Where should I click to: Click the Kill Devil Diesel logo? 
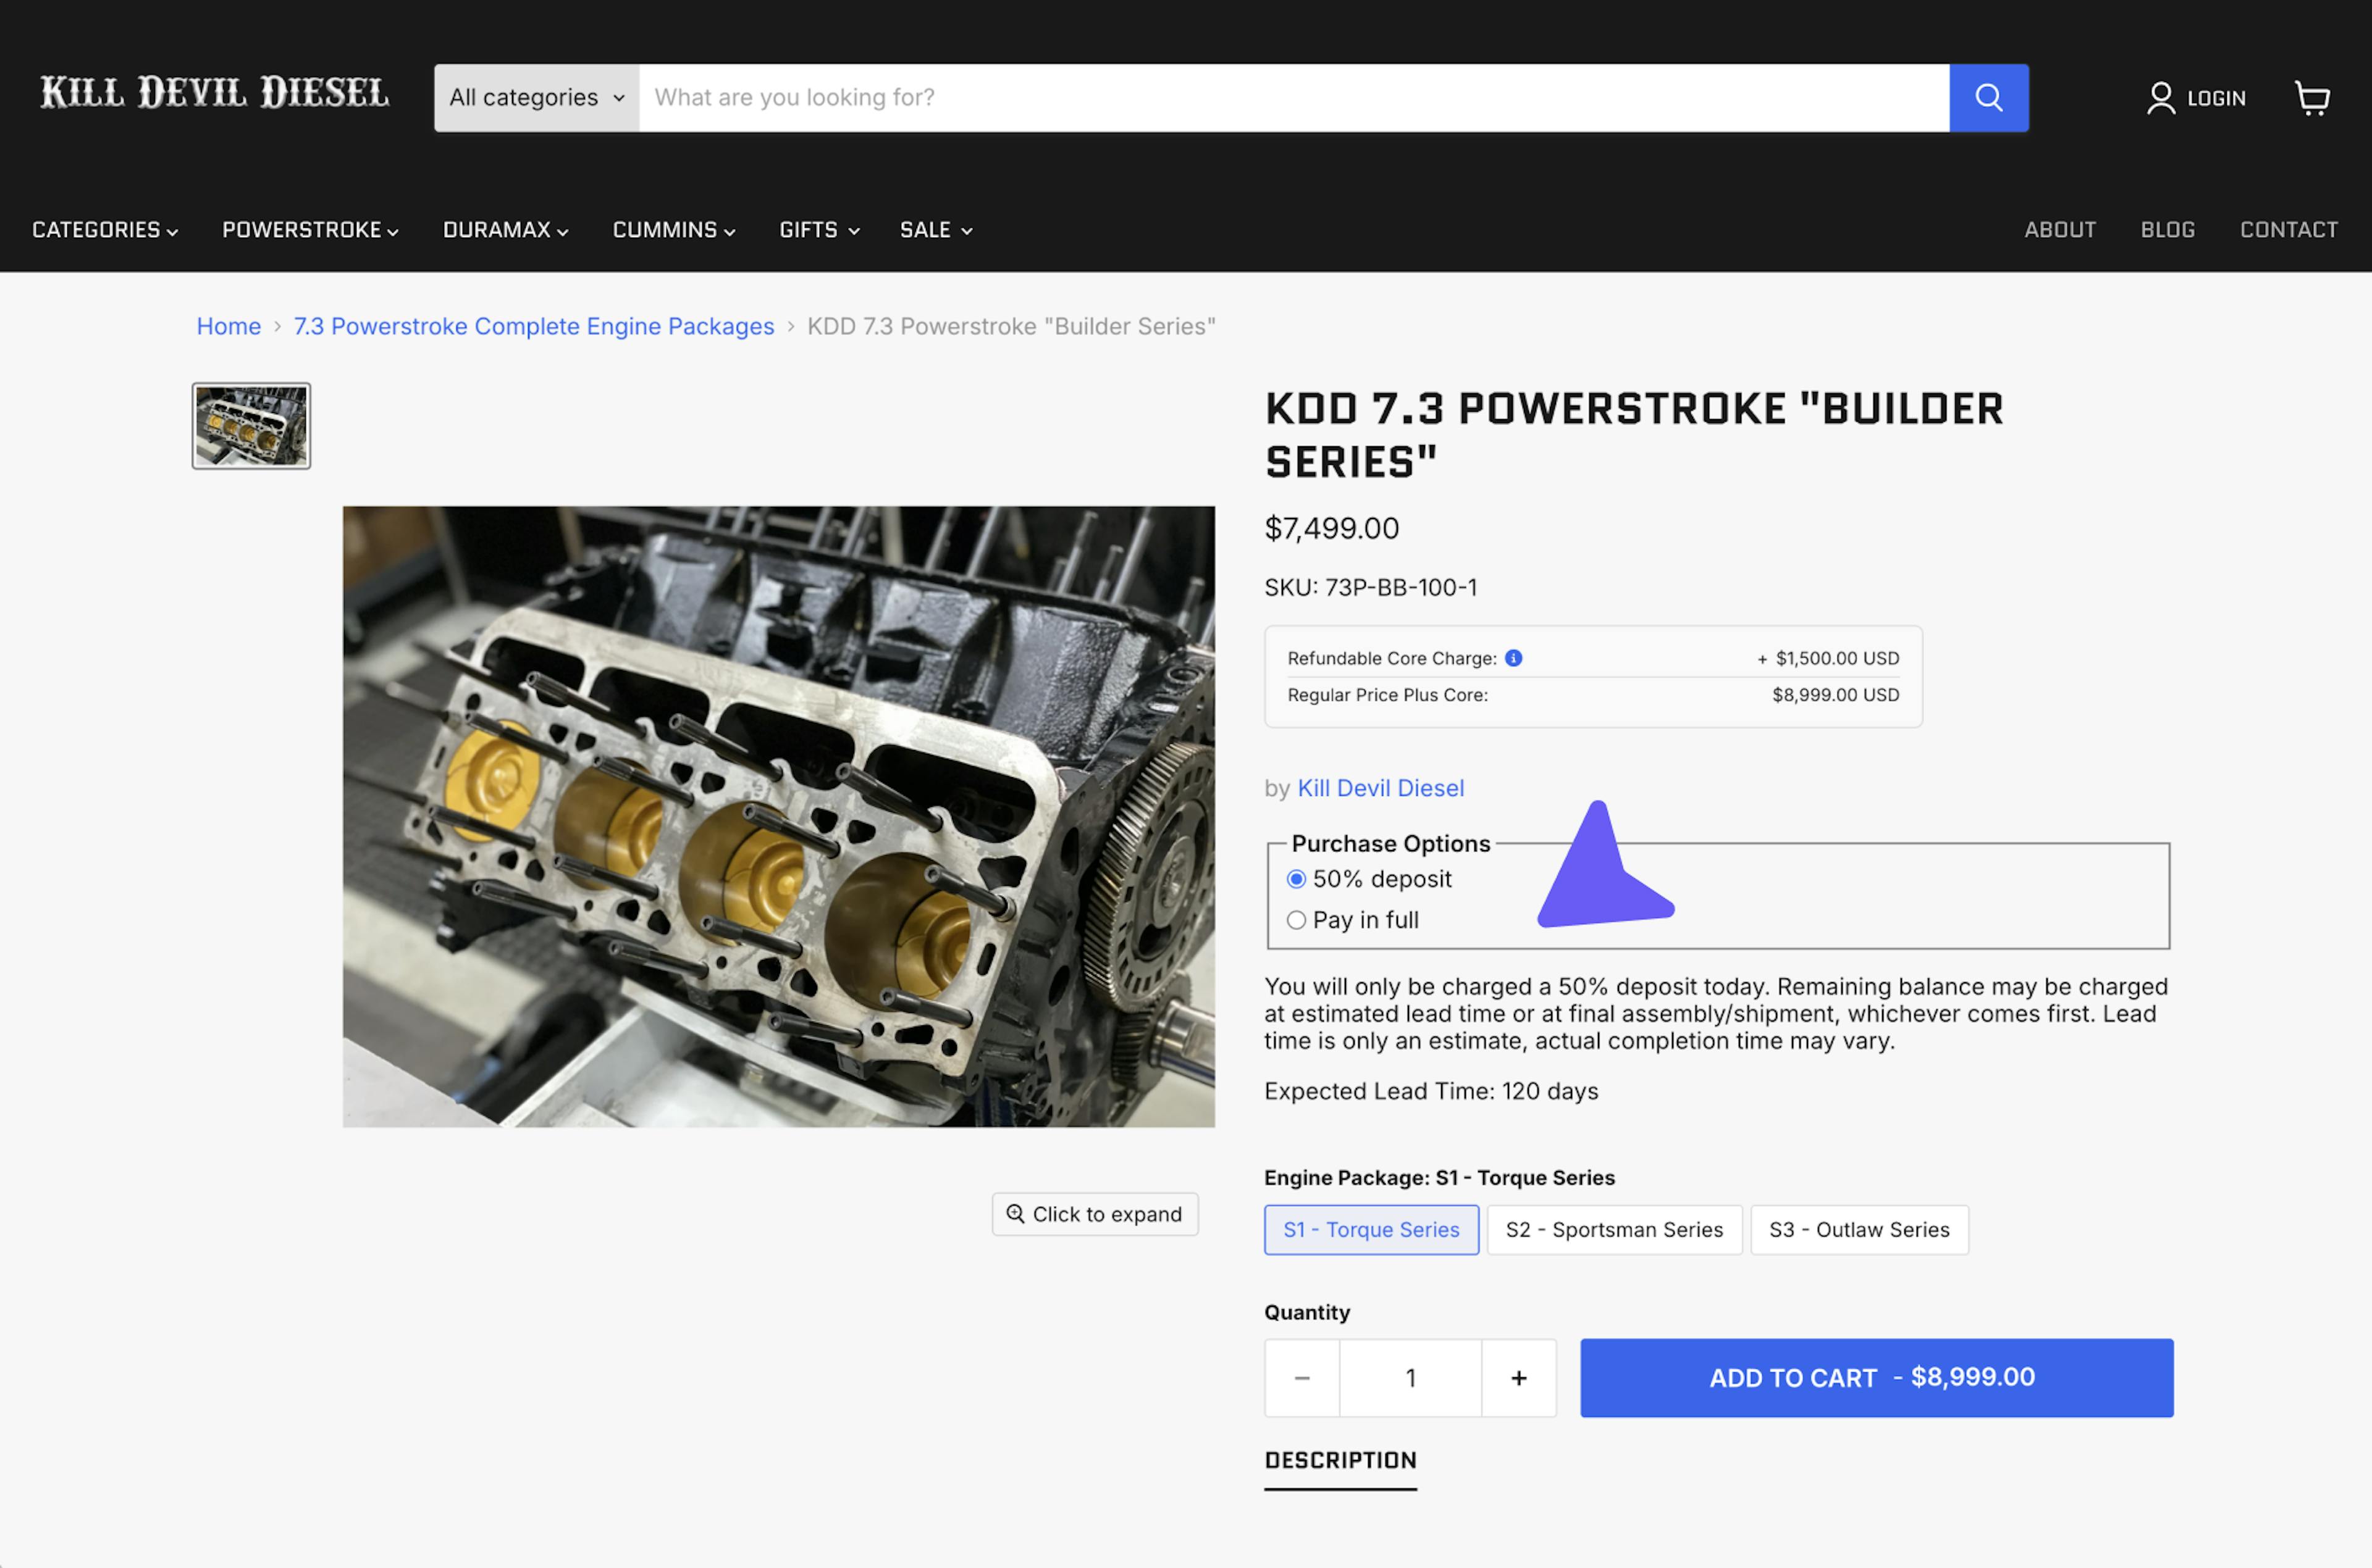coord(214,92)
